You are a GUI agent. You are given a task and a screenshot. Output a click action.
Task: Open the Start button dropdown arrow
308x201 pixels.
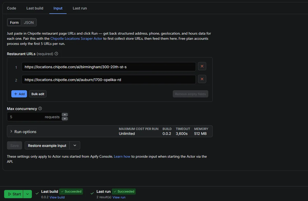tap(28, 194)
